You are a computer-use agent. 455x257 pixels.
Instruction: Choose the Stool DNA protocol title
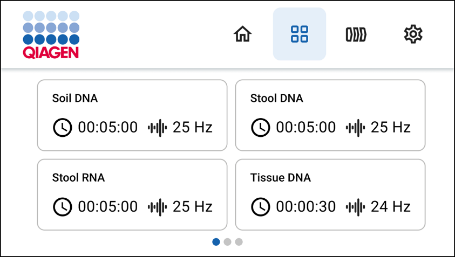(x=276, y=98)
